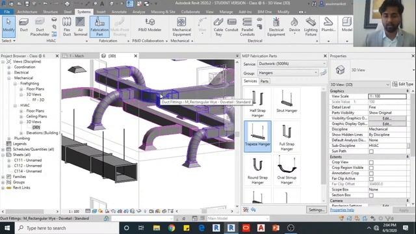This screenshot has height=234, width=416.
Task: Expand the Electrical node in browser
Action: tap(8, 72)
